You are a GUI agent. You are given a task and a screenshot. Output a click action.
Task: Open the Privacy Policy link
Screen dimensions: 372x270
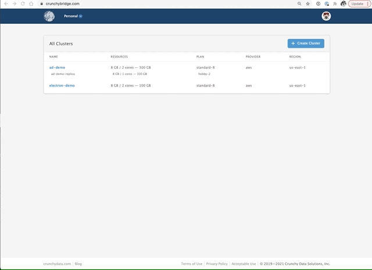(x=217, y=264)
